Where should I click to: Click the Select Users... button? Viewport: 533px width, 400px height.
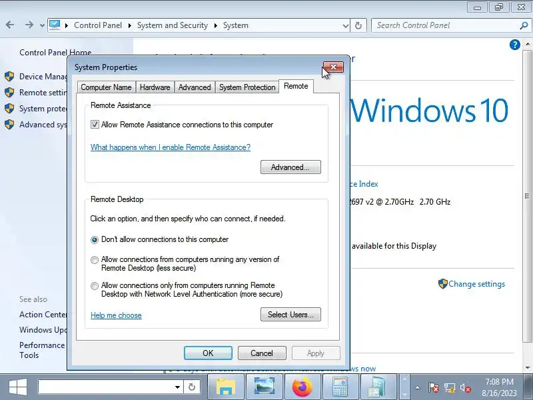[x=290, y=314]
